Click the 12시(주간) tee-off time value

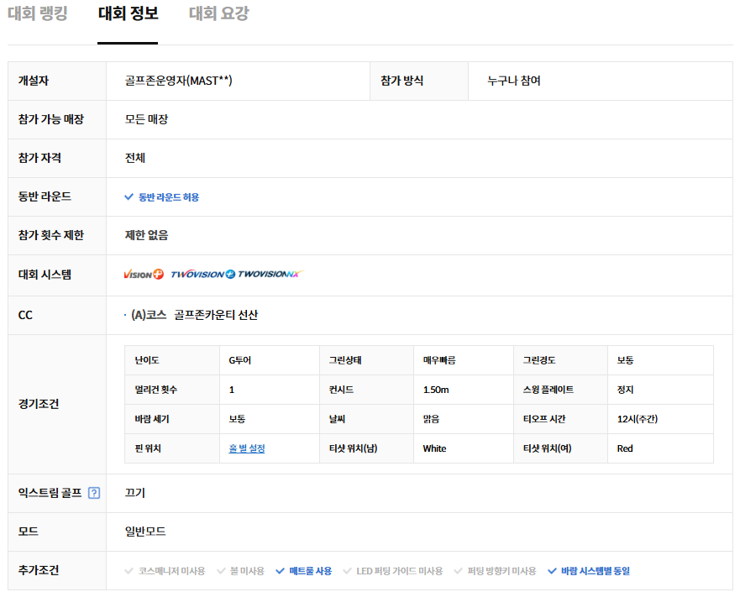tap(637, 419)
